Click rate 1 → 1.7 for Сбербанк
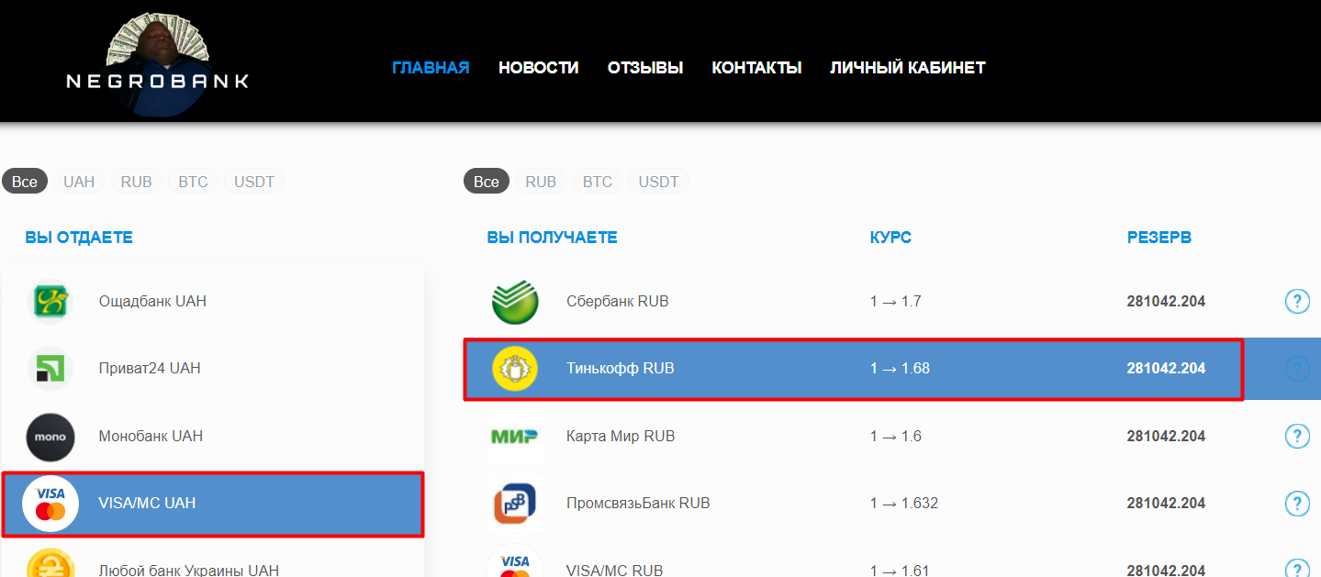The width and height of the screenshot is (1321, 577). (x=896, y=301)
